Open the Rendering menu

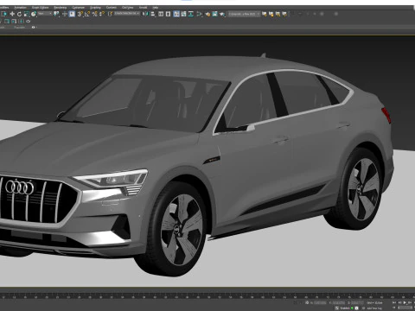pyautogui.click(x=61, y=8)
